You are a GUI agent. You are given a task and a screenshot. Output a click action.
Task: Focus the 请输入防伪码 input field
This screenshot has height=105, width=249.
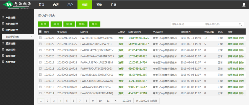(x=221, y=24)
